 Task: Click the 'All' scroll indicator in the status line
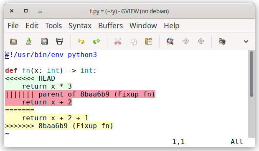pos(237,141)
